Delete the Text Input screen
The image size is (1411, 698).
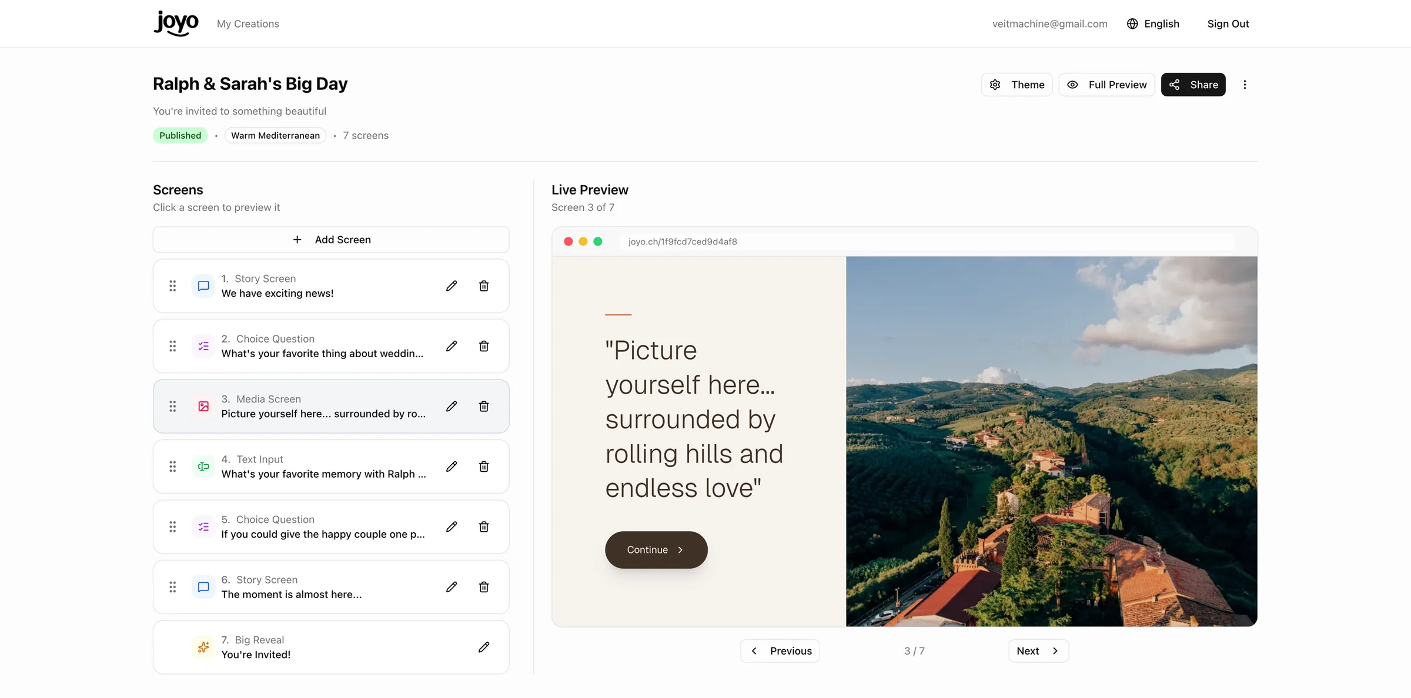[484, 467]
